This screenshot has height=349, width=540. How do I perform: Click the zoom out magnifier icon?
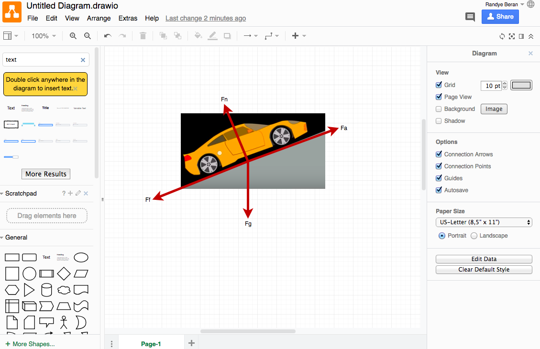pos(88,36)
